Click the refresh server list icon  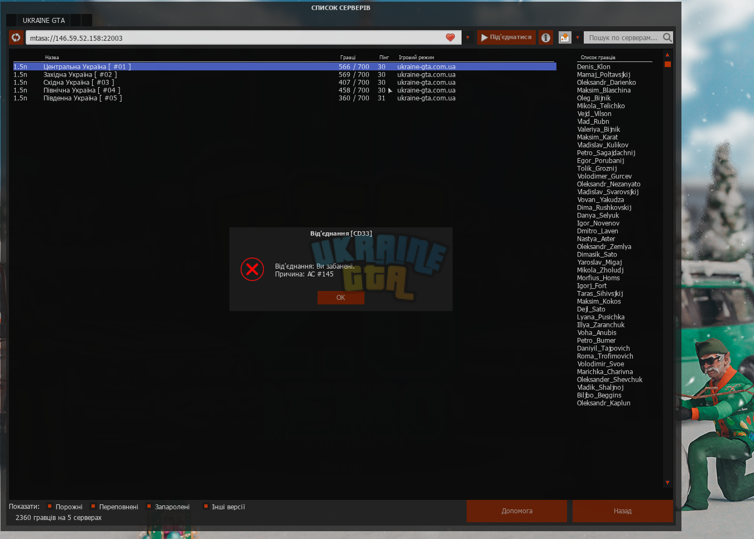coord(16,37)
